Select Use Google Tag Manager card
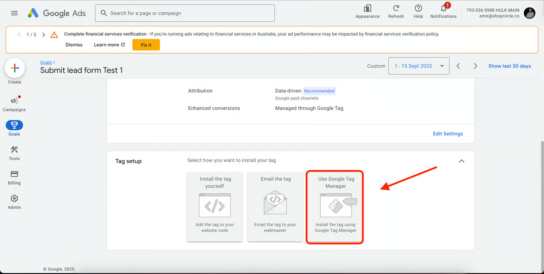 click(335, 207)
